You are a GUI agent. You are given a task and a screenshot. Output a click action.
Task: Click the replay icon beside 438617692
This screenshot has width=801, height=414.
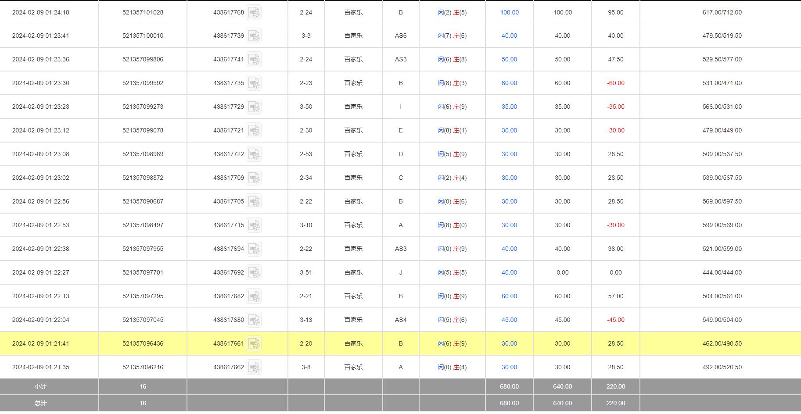[254, 273]
